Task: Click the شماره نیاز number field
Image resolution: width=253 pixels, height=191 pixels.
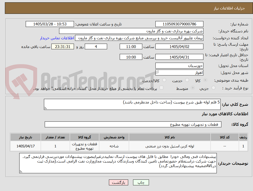Action: tap(179, 24)
